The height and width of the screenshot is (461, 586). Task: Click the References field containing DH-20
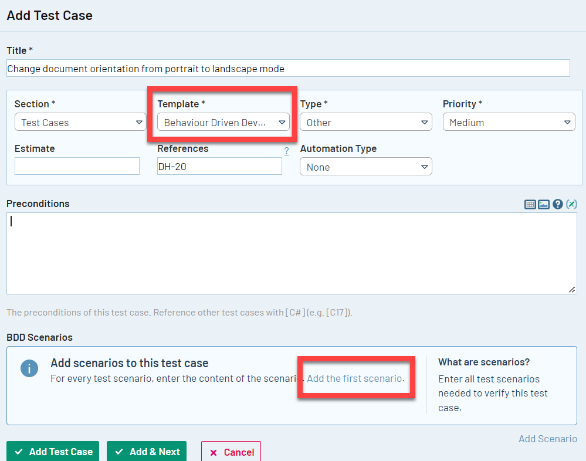click(x=219, y=167)
